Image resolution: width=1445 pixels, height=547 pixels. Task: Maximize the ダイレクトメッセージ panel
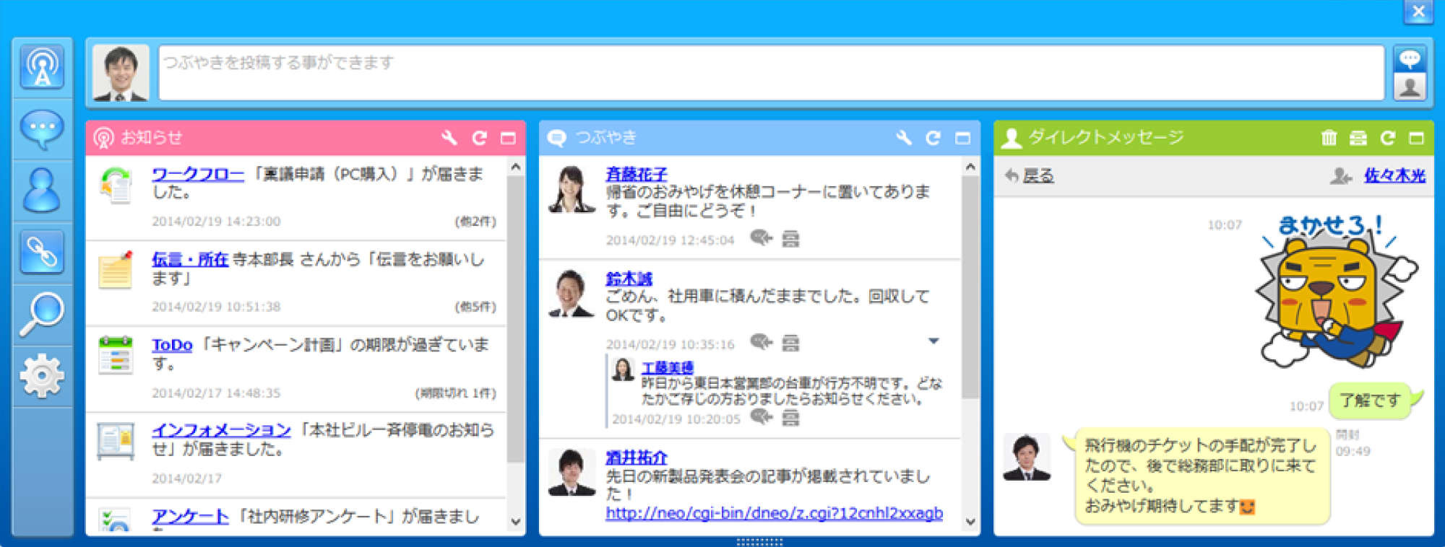(1417, 138)
